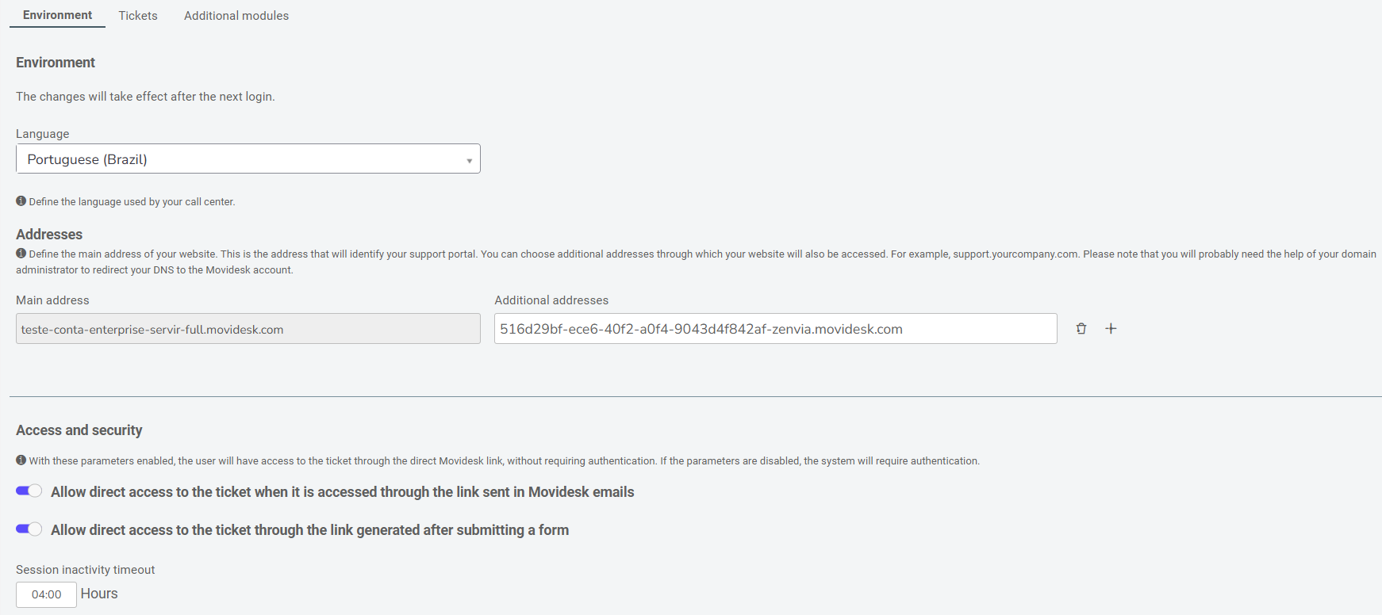Switch to the Tickets tab
1382x615 pixels.
pyautogui.click(x=138, y=16)
